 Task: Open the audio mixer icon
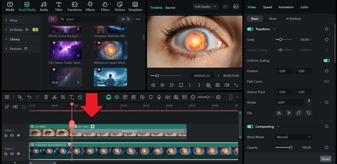click(168, 97)
